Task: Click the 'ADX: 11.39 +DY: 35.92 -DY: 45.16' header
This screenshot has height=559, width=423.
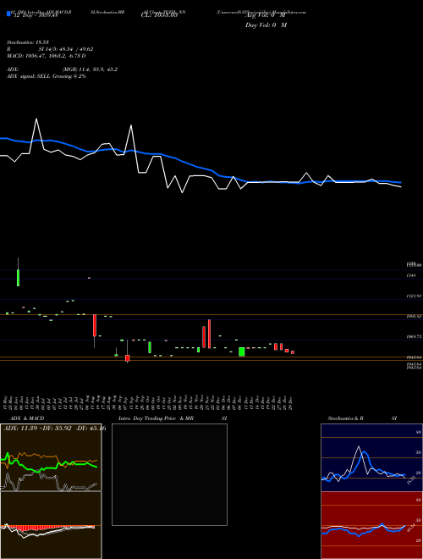Action: pos(54,429)
